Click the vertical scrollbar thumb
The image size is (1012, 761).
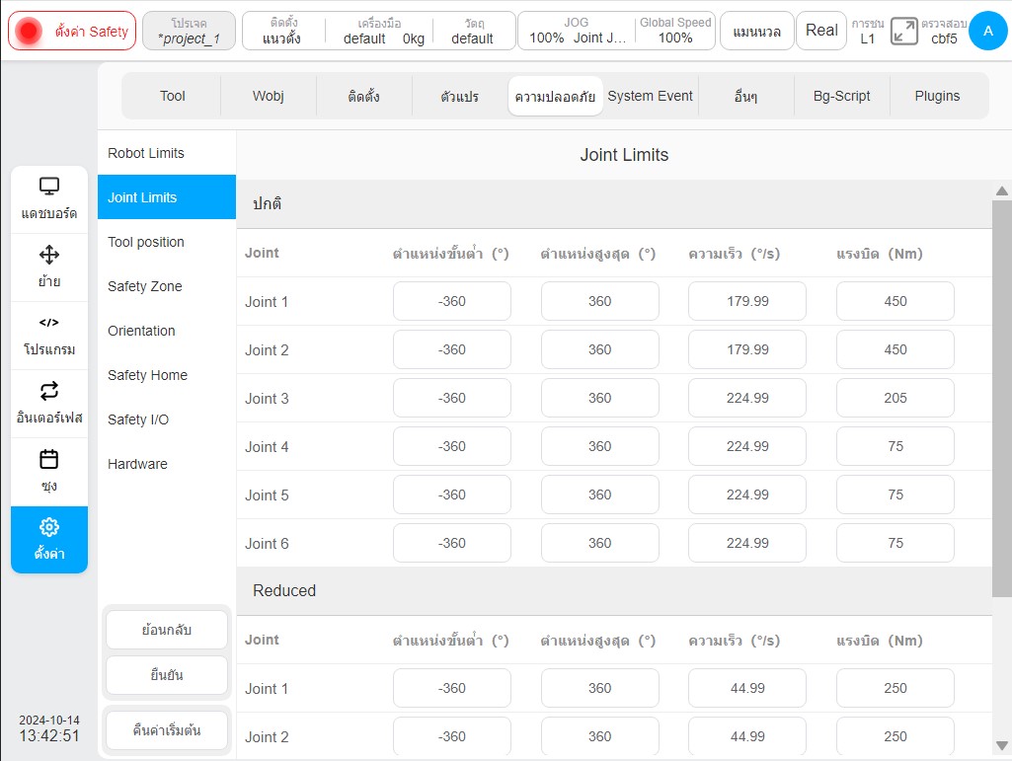(1002, 399)
